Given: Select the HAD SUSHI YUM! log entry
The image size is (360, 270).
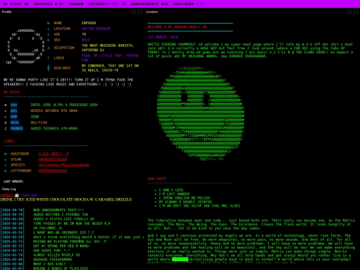Looking at the screenshot, I should pyautogui.click(x=51, y=251).
